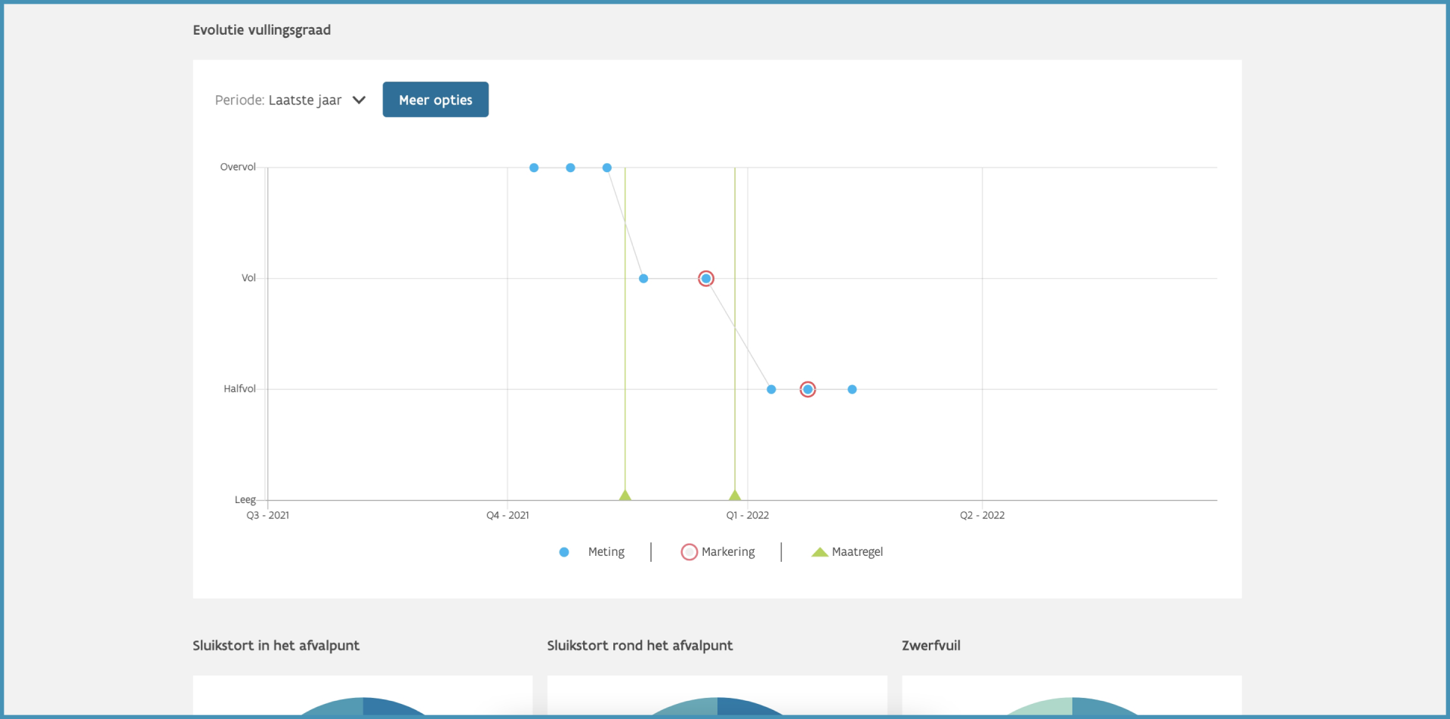
Task: Open the Periode Laatste jaar dropdown
Action: [291, 100]
